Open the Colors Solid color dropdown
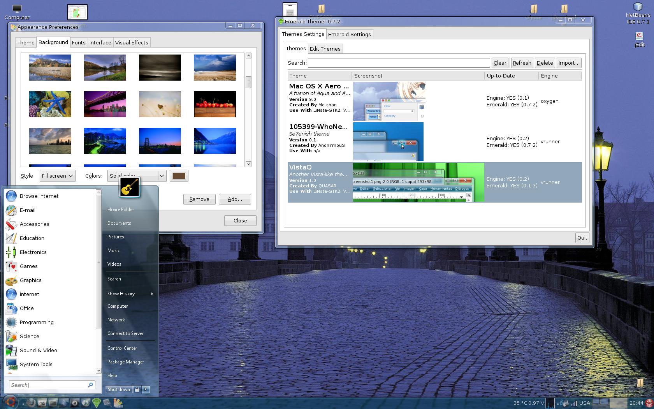Viewport: 654px width, 409px height. pyautogui.click(x=137, y=176)
